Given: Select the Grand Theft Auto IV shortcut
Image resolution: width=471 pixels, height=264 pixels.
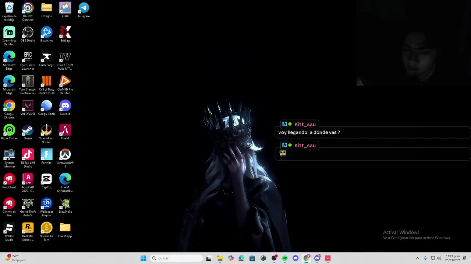Looking at the screenshot, I should tap(65, 61).
